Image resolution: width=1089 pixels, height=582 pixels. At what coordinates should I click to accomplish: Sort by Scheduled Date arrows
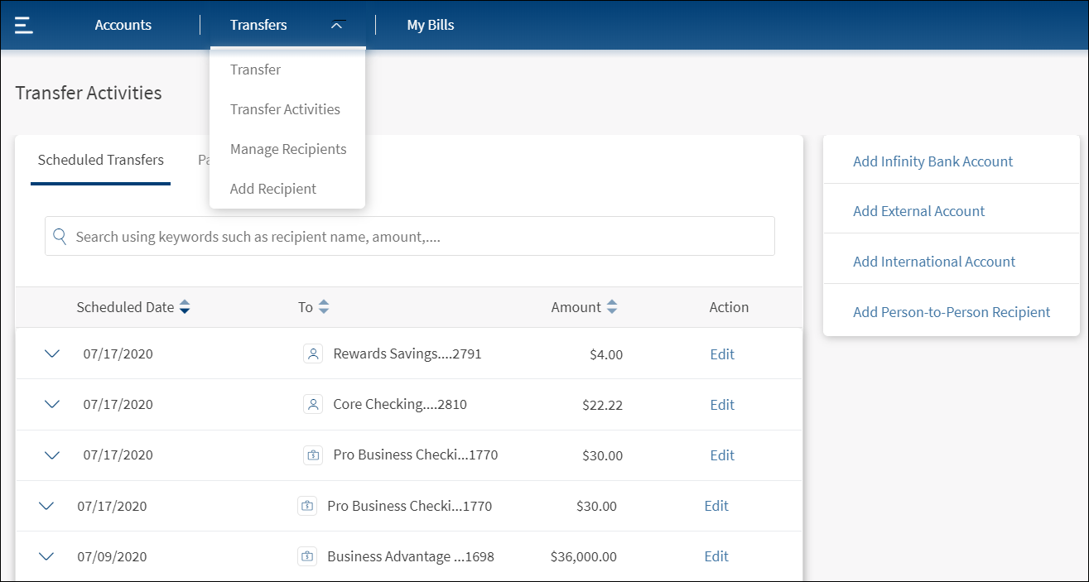(x=185, y=307)
